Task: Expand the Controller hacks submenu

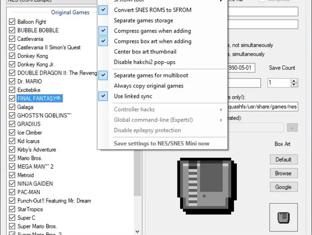Action: click(x=162, y=109)
